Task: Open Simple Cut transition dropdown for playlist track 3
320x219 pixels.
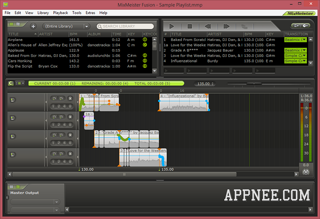Action: [x=295, y=55]
